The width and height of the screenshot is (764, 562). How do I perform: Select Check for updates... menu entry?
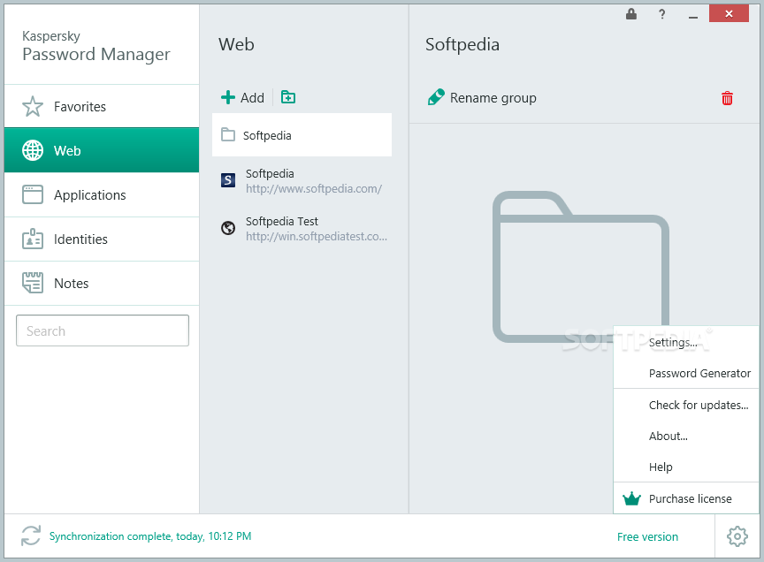click(x=686, y=405)
